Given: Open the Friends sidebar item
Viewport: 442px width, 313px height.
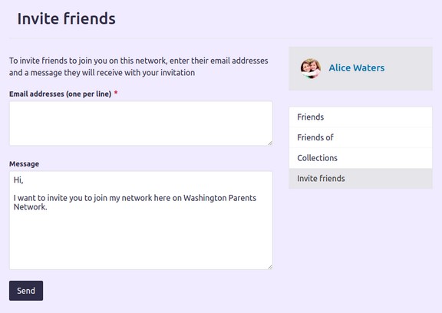Looking at the screenshot, I should tap(361, 117).
